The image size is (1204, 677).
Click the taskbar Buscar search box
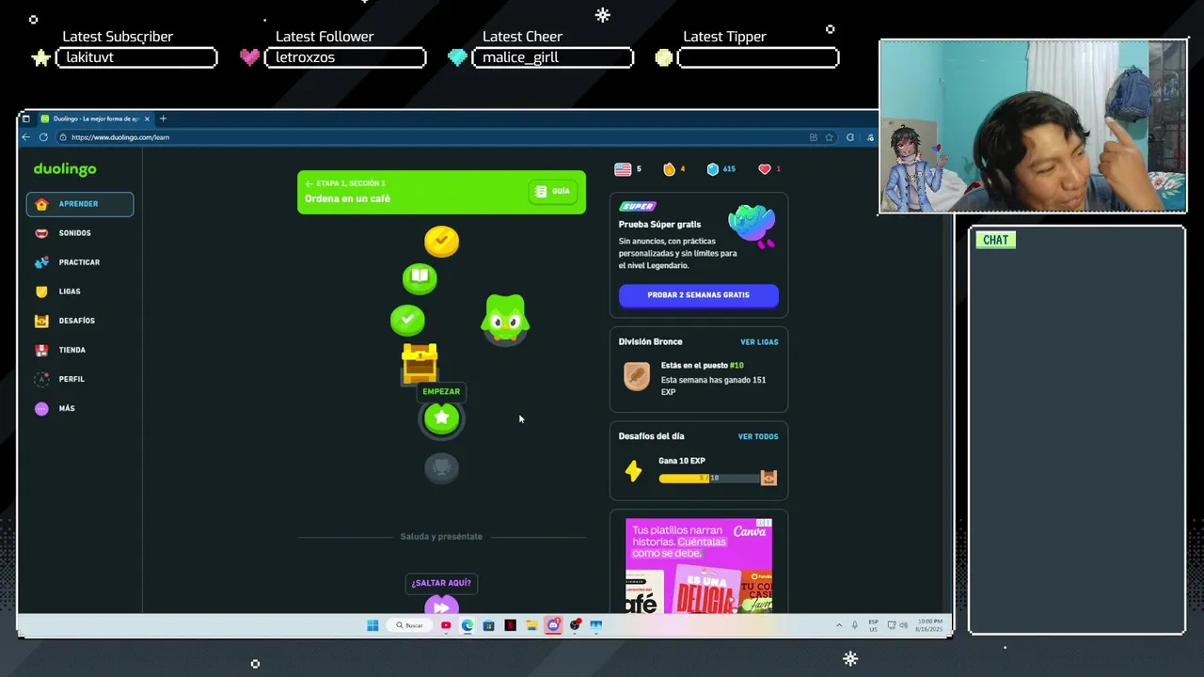pos(409,625)
